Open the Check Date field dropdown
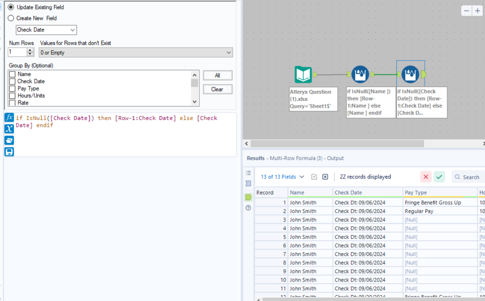Image resolution: width=485 pixels, height=301 pixels. 46,30
